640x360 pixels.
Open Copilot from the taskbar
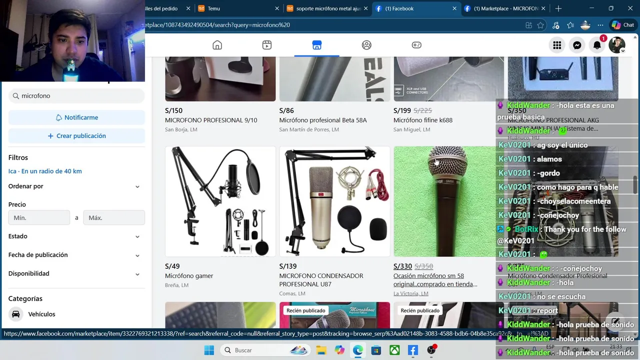pyautogui.click(x=339, y=350)
